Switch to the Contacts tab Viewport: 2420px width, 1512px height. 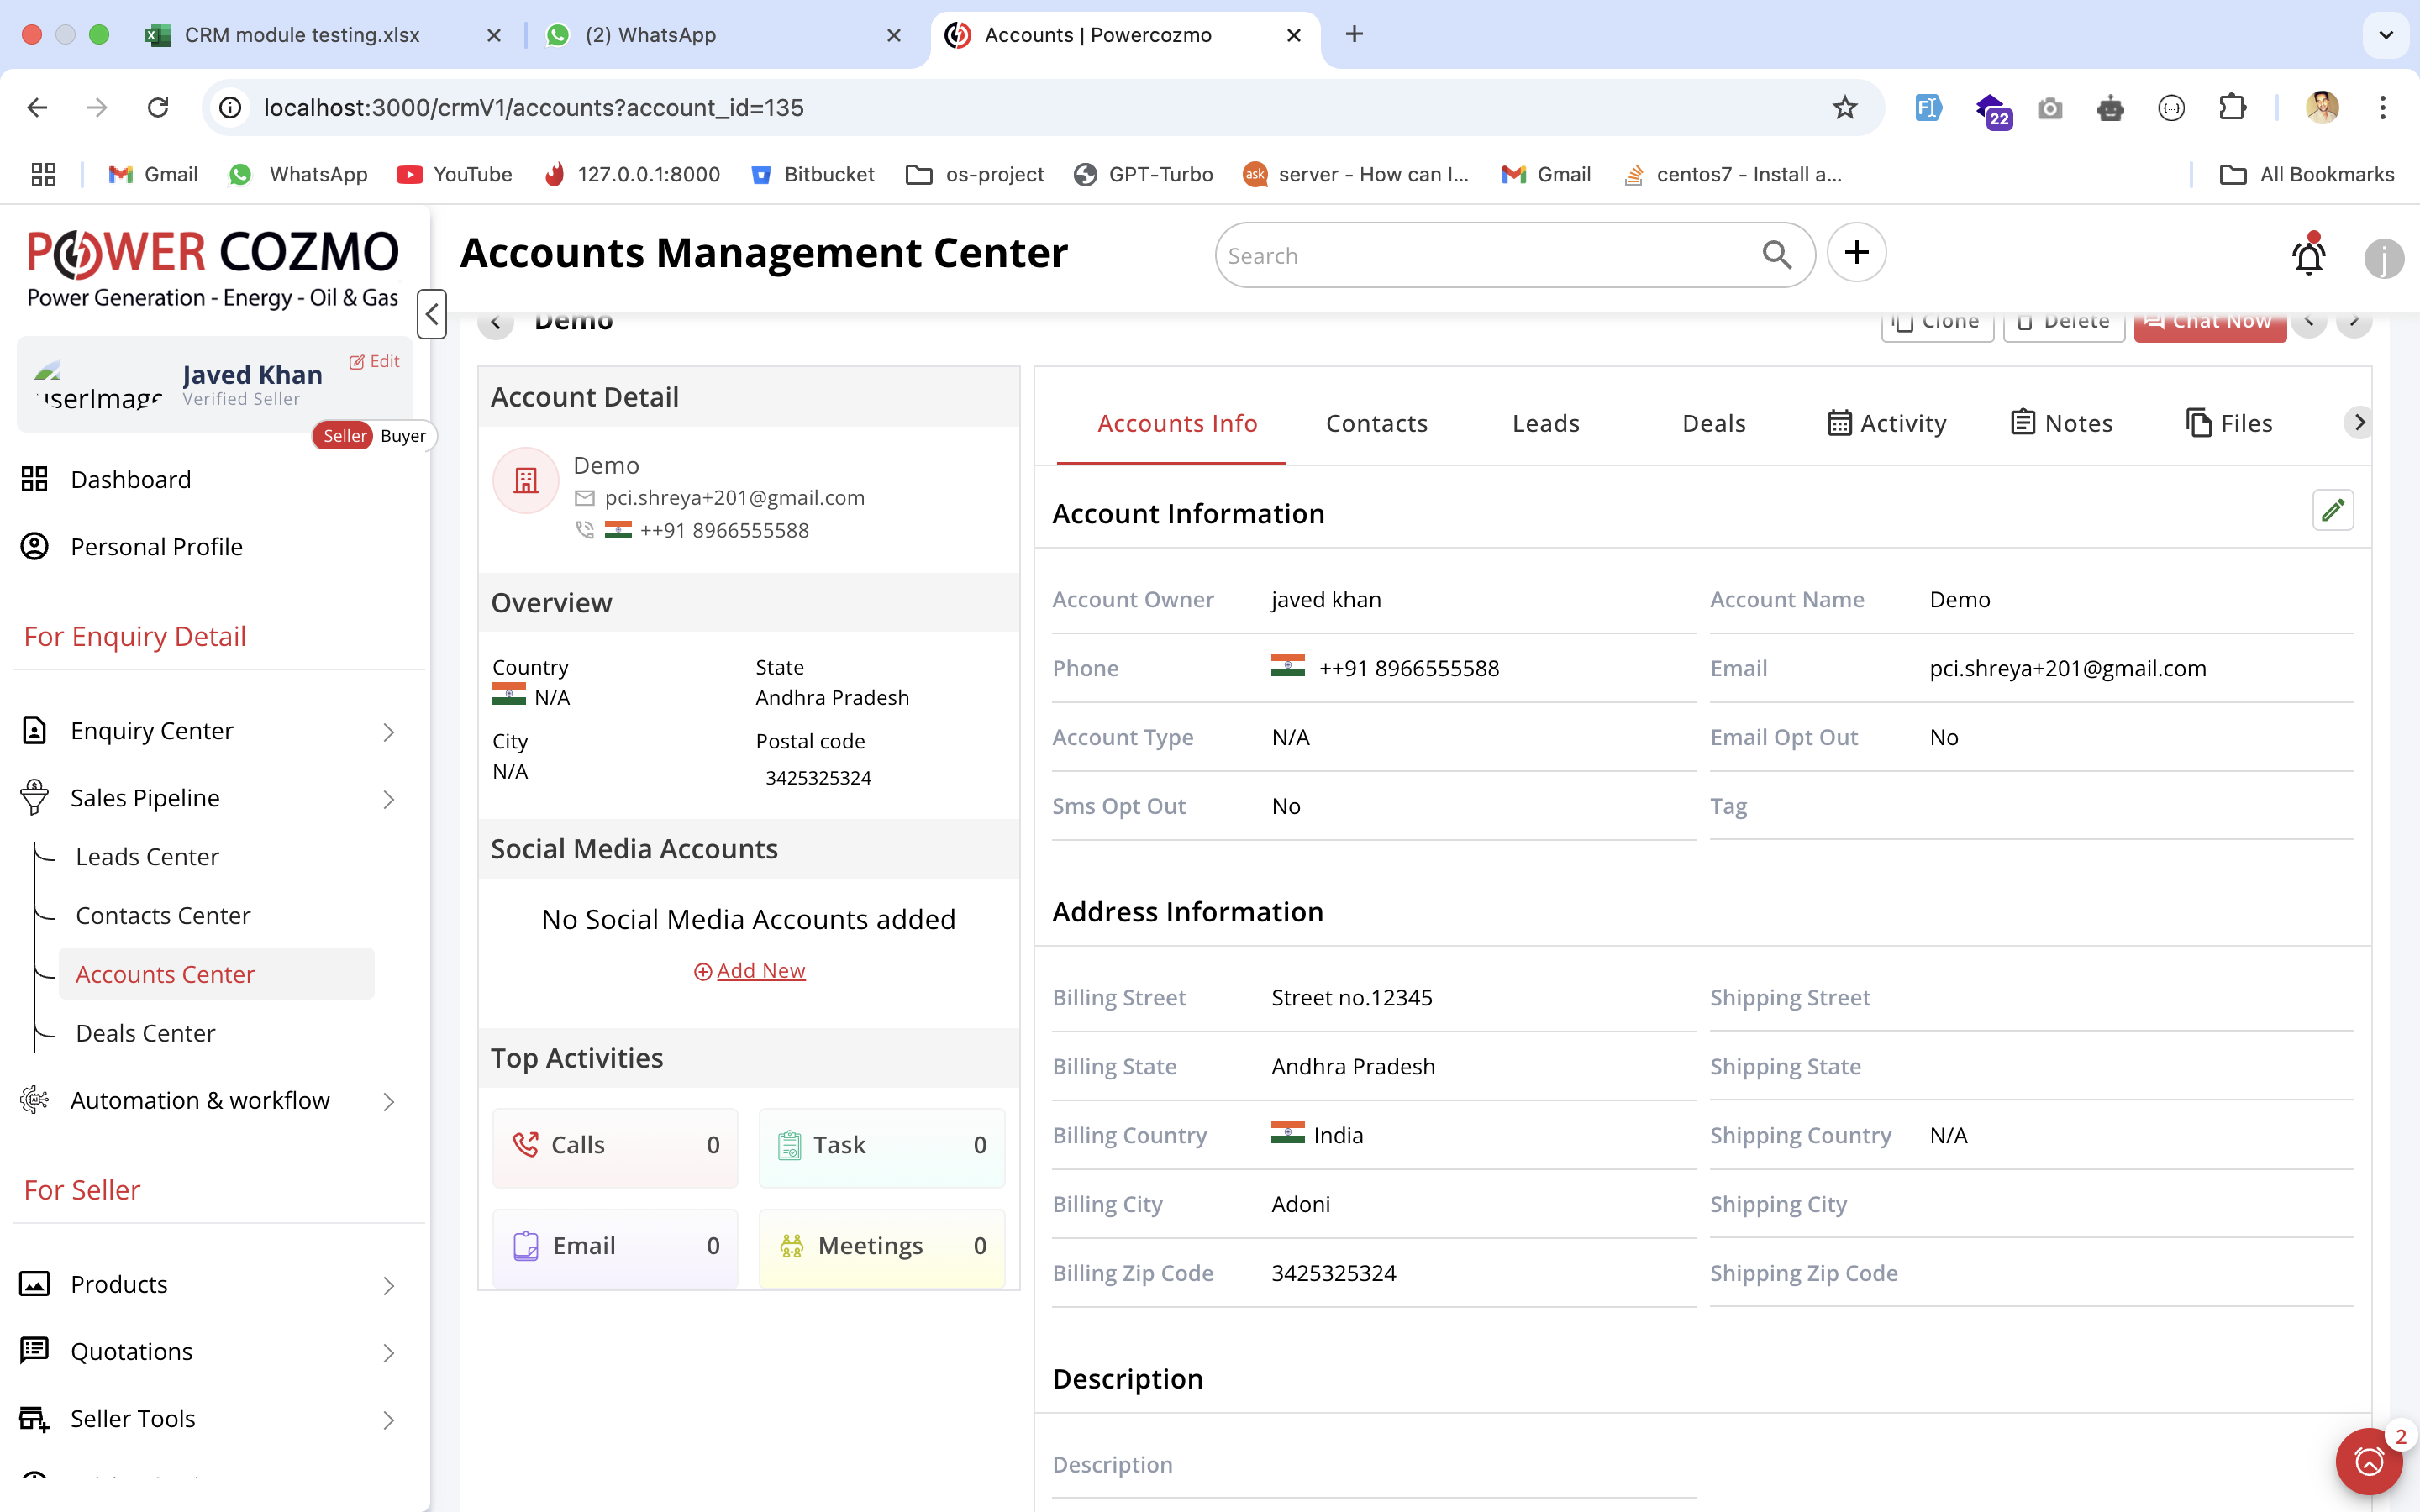[x=1376, y=423]
